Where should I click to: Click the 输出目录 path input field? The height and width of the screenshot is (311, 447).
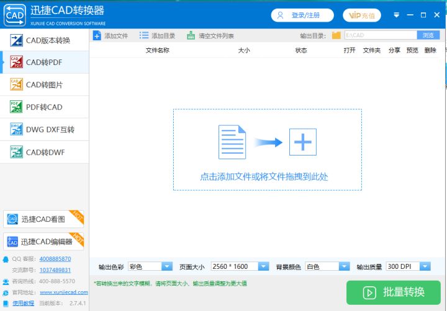[x=381, y=35]
